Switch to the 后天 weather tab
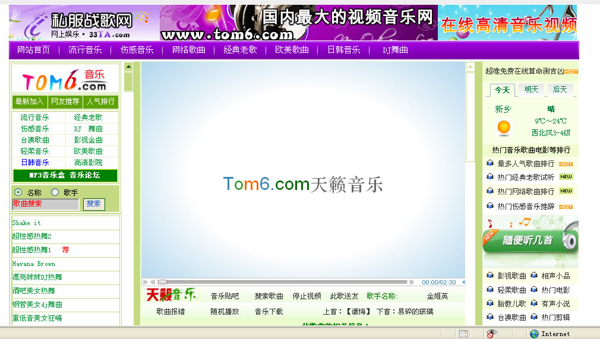600x339 pixels. 560,90
